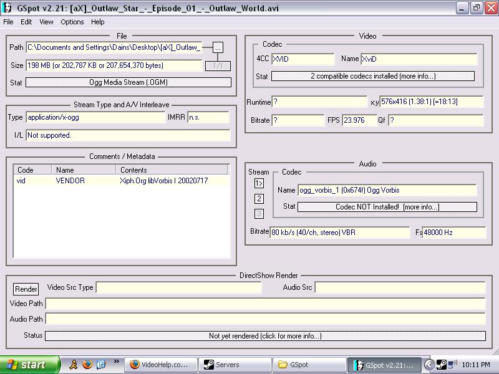The image size is (499, 374).
Task: Switch to the VideoHelp.co... Firefox taskbar window
Action: pyautogui.click(x=161, y=365)
